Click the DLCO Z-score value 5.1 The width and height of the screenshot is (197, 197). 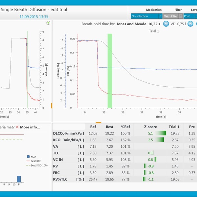point(150,133)
